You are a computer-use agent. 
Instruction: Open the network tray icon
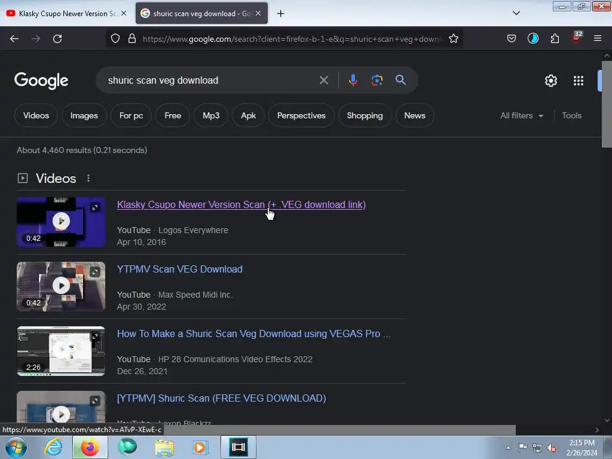[x=537, y=448]
